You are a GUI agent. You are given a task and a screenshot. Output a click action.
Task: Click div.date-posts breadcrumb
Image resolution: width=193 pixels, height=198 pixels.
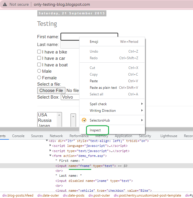tap(74, 195)
